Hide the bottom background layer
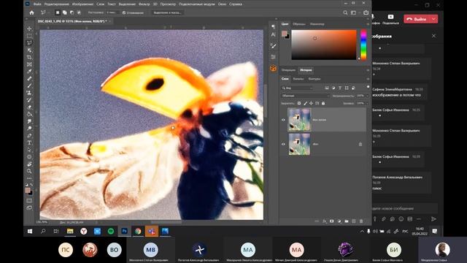 (283, 144)
